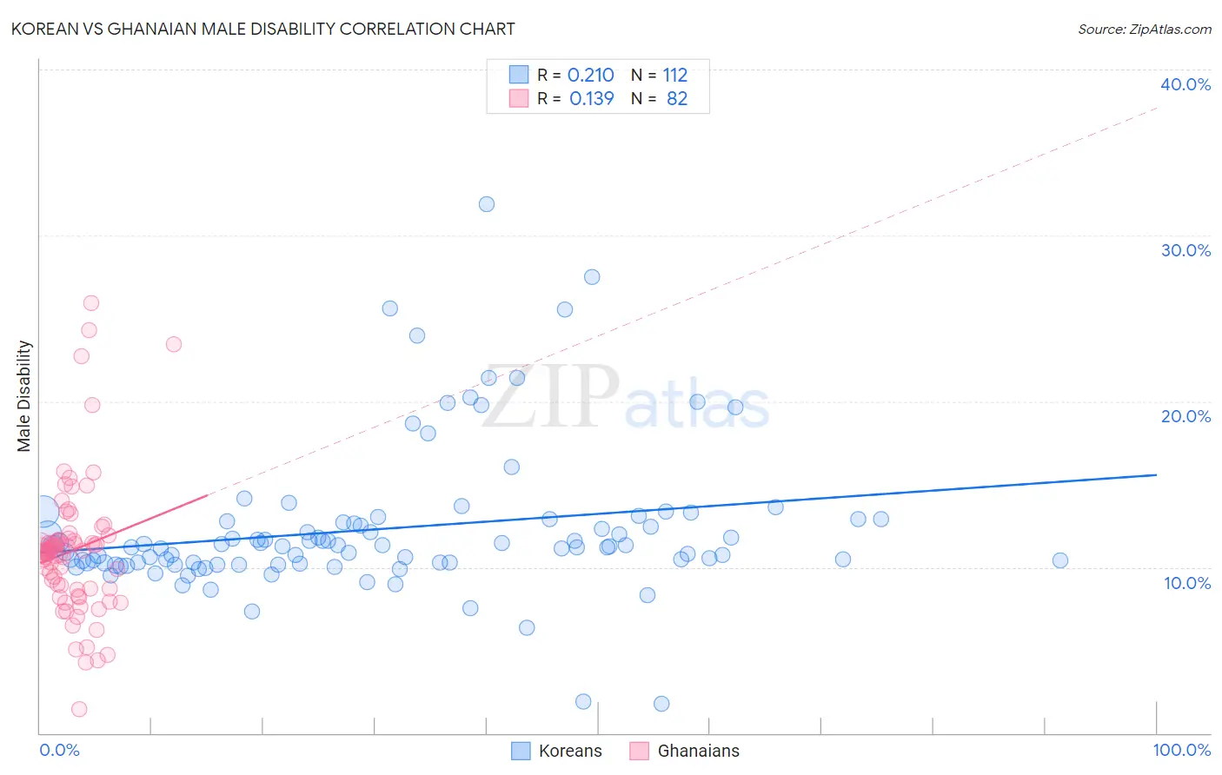1222x775 pixels.
Task: Click the blue R = 0.210 legend box
Action: (519, 75)
